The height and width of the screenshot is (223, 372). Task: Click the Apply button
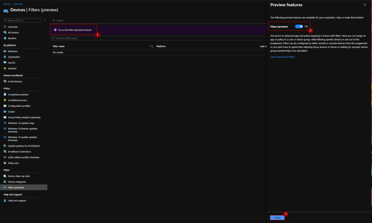click(x=277, y=217)
